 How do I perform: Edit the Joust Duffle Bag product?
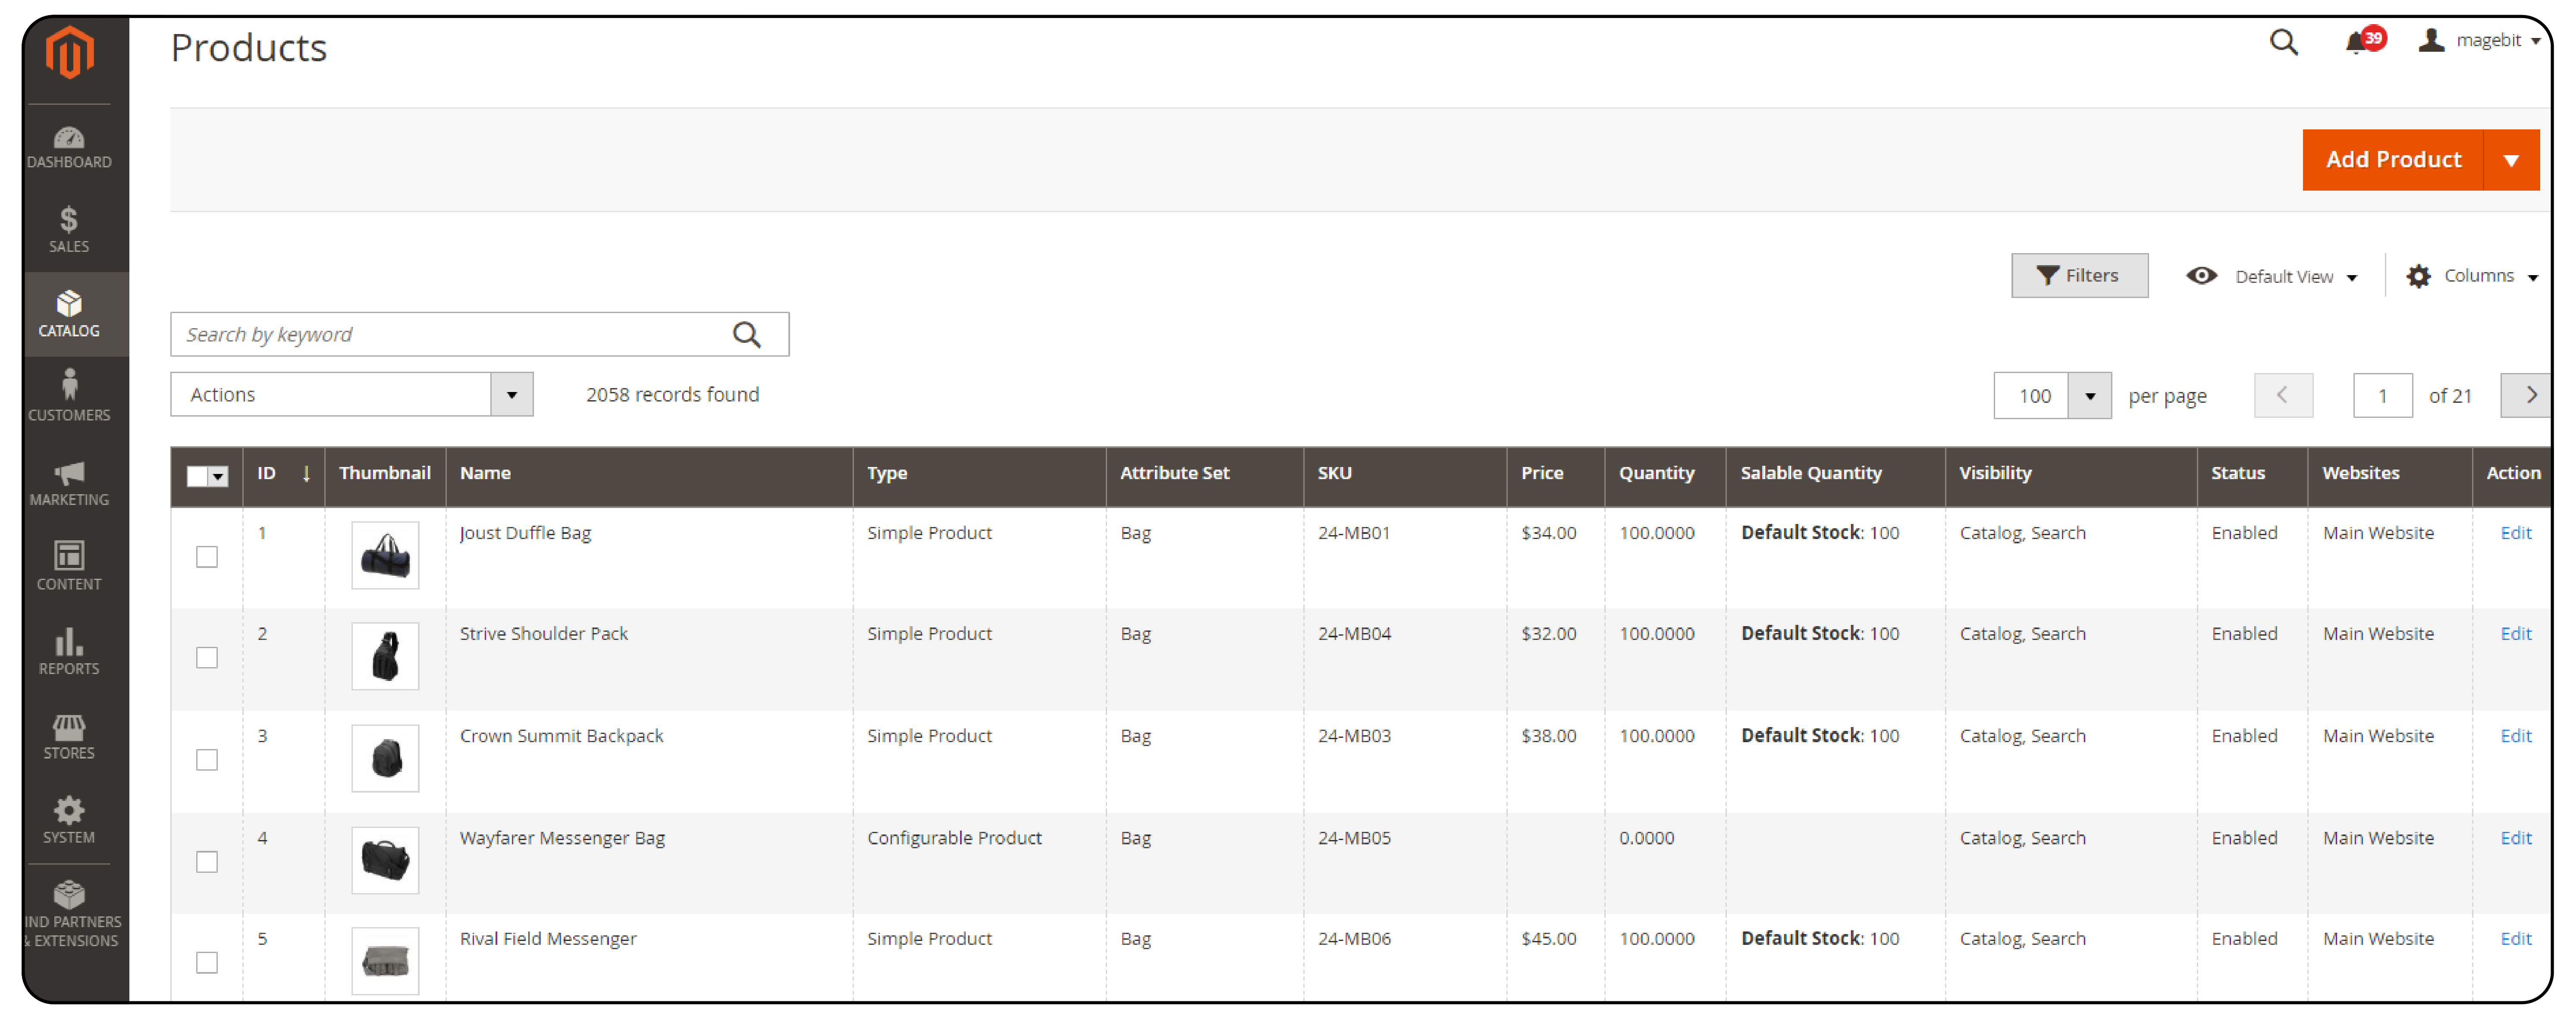2515,533
